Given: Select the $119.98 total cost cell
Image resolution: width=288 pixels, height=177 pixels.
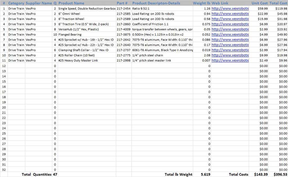Looking at the screenshot, I should point(279,8).
